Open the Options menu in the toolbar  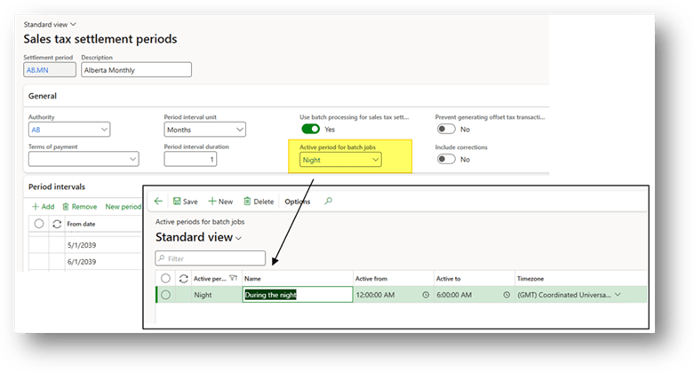[x=297, y=202]
